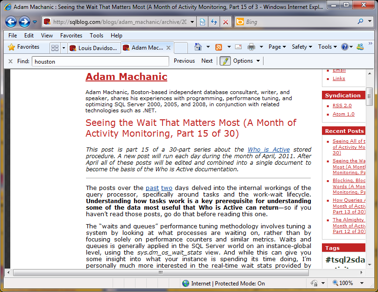Image resolution: width=378 pixels, height=292 pixels.
Task: Click horizontal scrollbar right arrow
Action: point(361,273)
